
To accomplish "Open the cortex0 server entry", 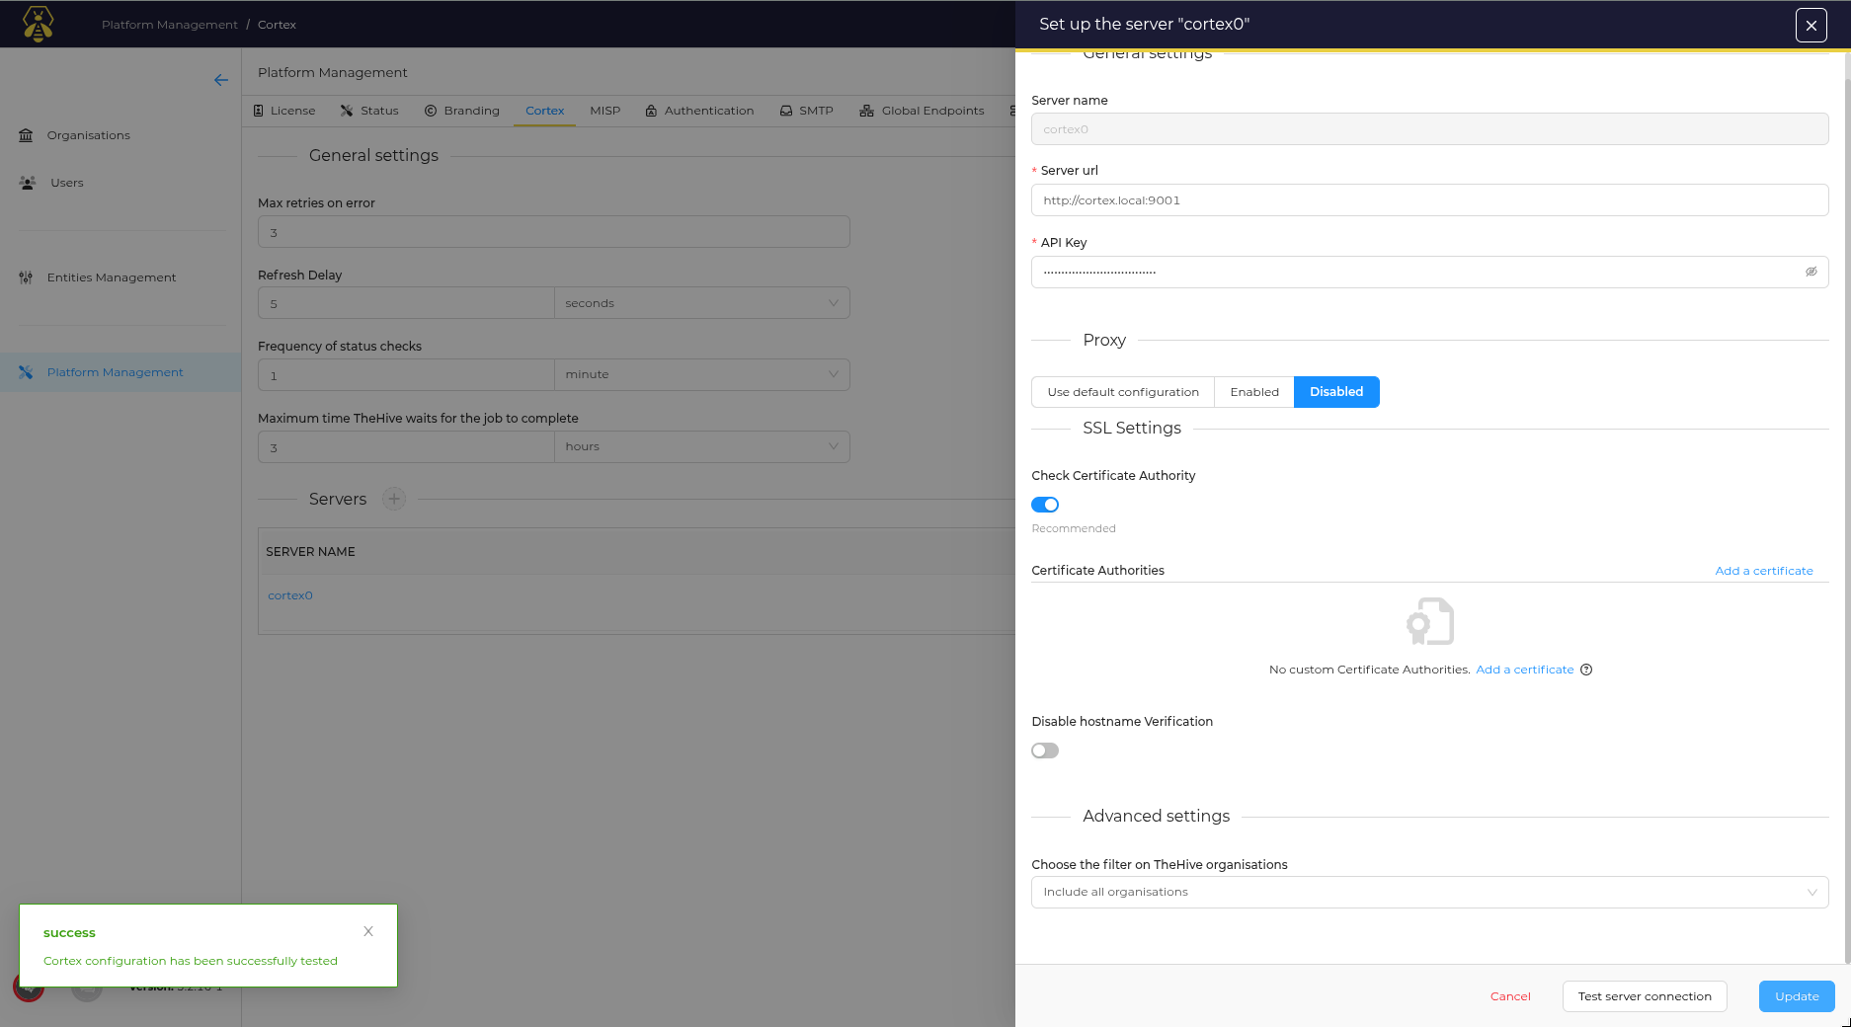I will pyautogui.click(x=290, y=595).
